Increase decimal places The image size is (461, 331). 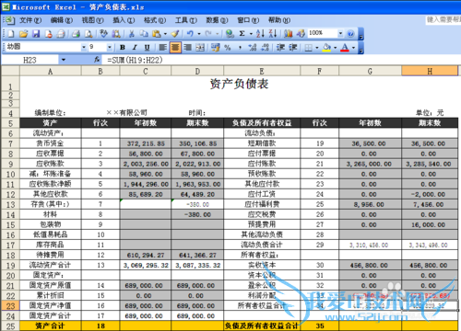click(x=253, y=47)
